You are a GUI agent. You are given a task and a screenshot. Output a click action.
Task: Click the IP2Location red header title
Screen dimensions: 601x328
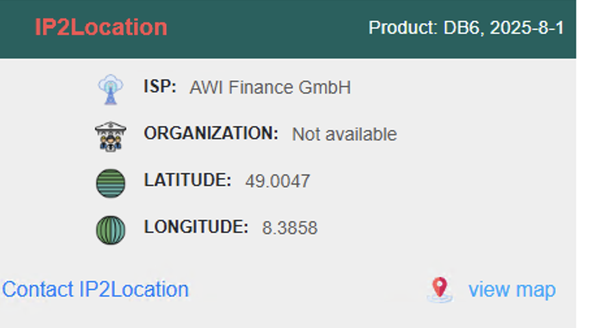[x=101, y=27]
